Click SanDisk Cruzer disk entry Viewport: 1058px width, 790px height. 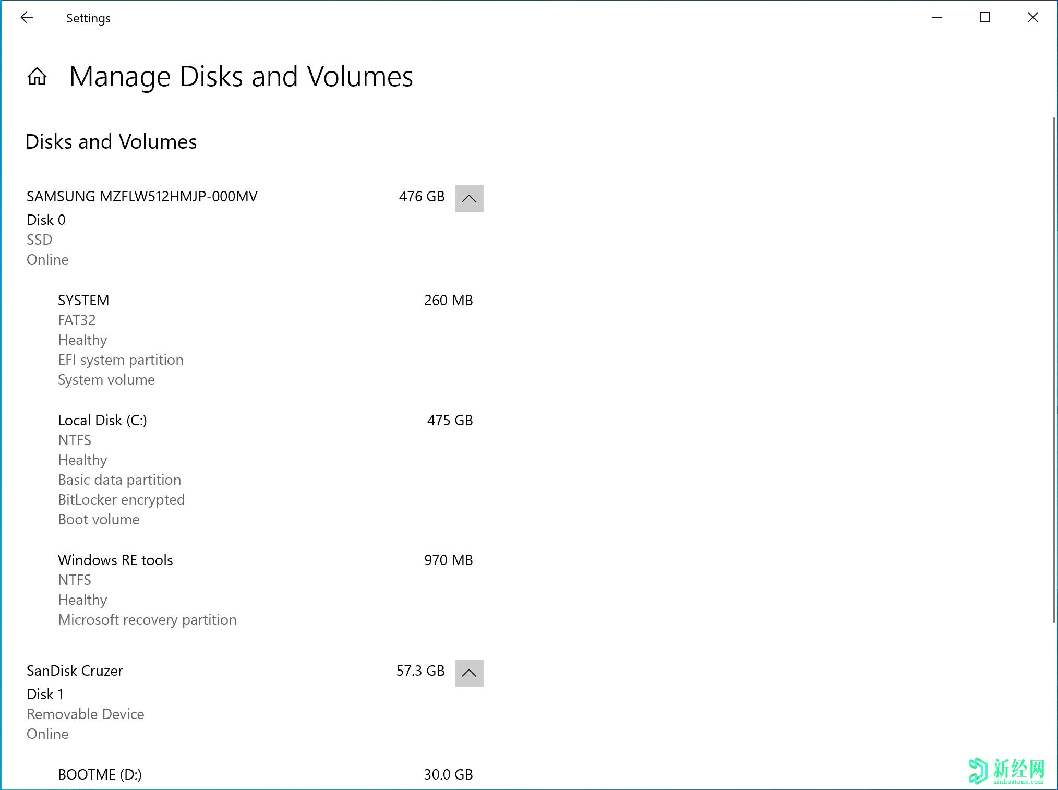(x=75, y=671)
